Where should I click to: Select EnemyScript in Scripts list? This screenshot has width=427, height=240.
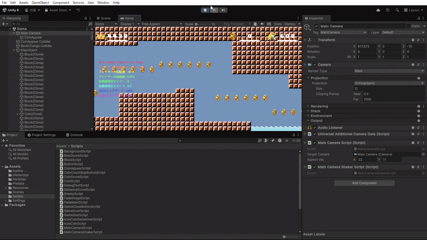[73, 194]
